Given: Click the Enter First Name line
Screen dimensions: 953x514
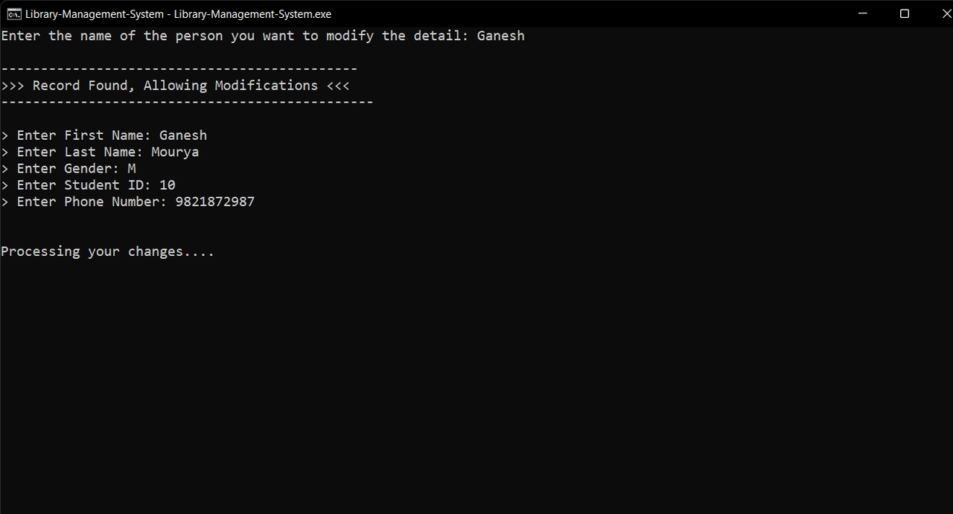Looking at the screenshot, I should pyautogui.click(x=104, y=135).
